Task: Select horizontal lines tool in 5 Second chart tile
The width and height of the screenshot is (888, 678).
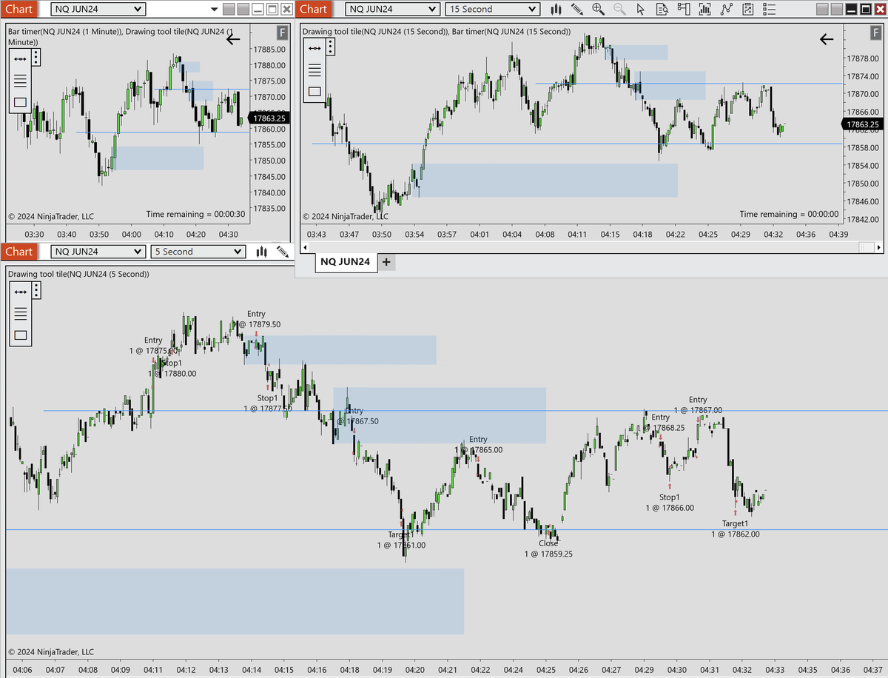Action: point(20,313)
